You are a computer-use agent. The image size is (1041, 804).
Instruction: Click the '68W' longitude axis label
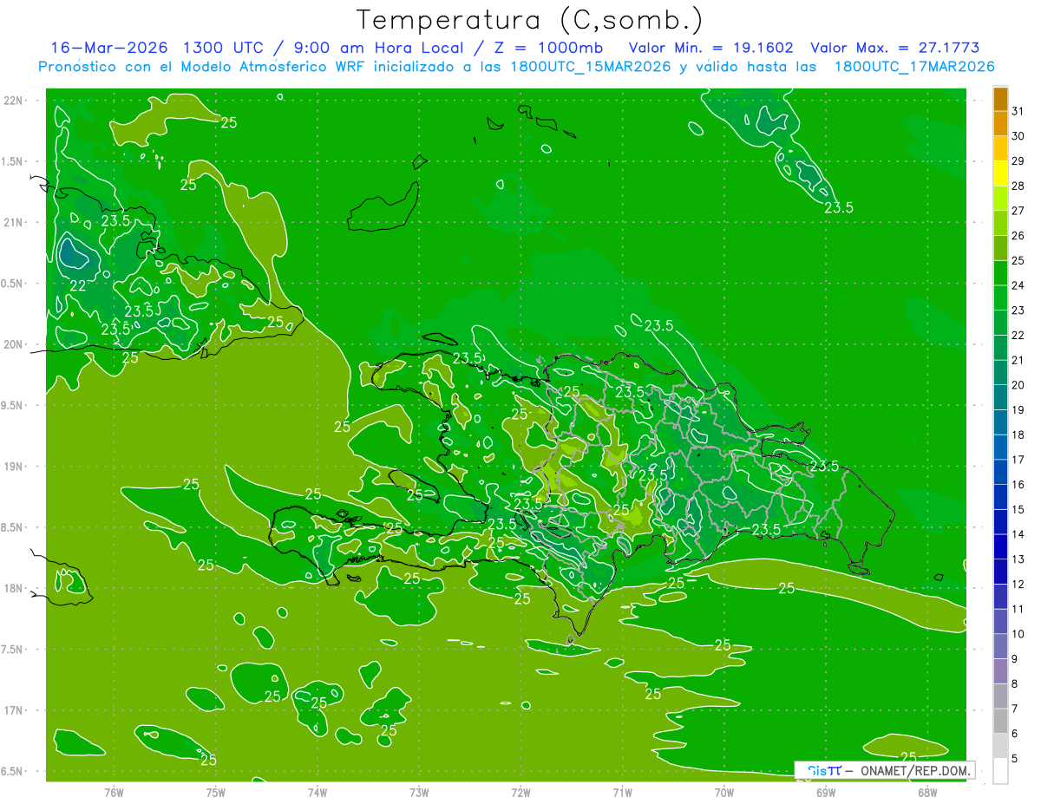(927, 793)
